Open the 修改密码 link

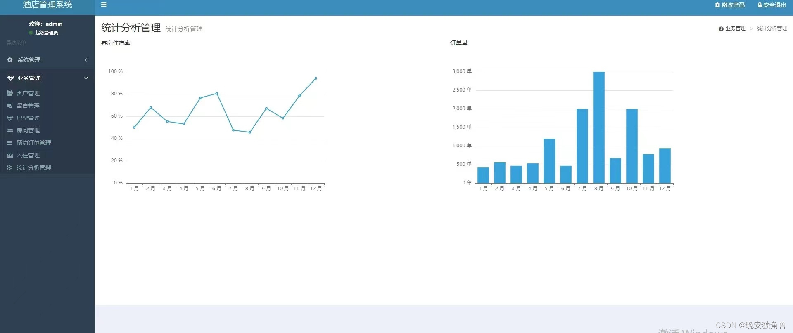[733, 5]
